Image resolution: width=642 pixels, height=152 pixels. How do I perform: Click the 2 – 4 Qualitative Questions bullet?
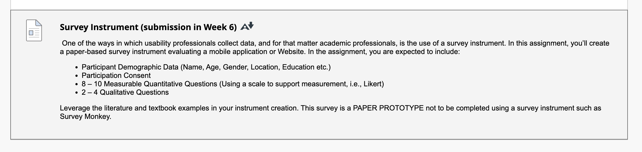point(125,92)
